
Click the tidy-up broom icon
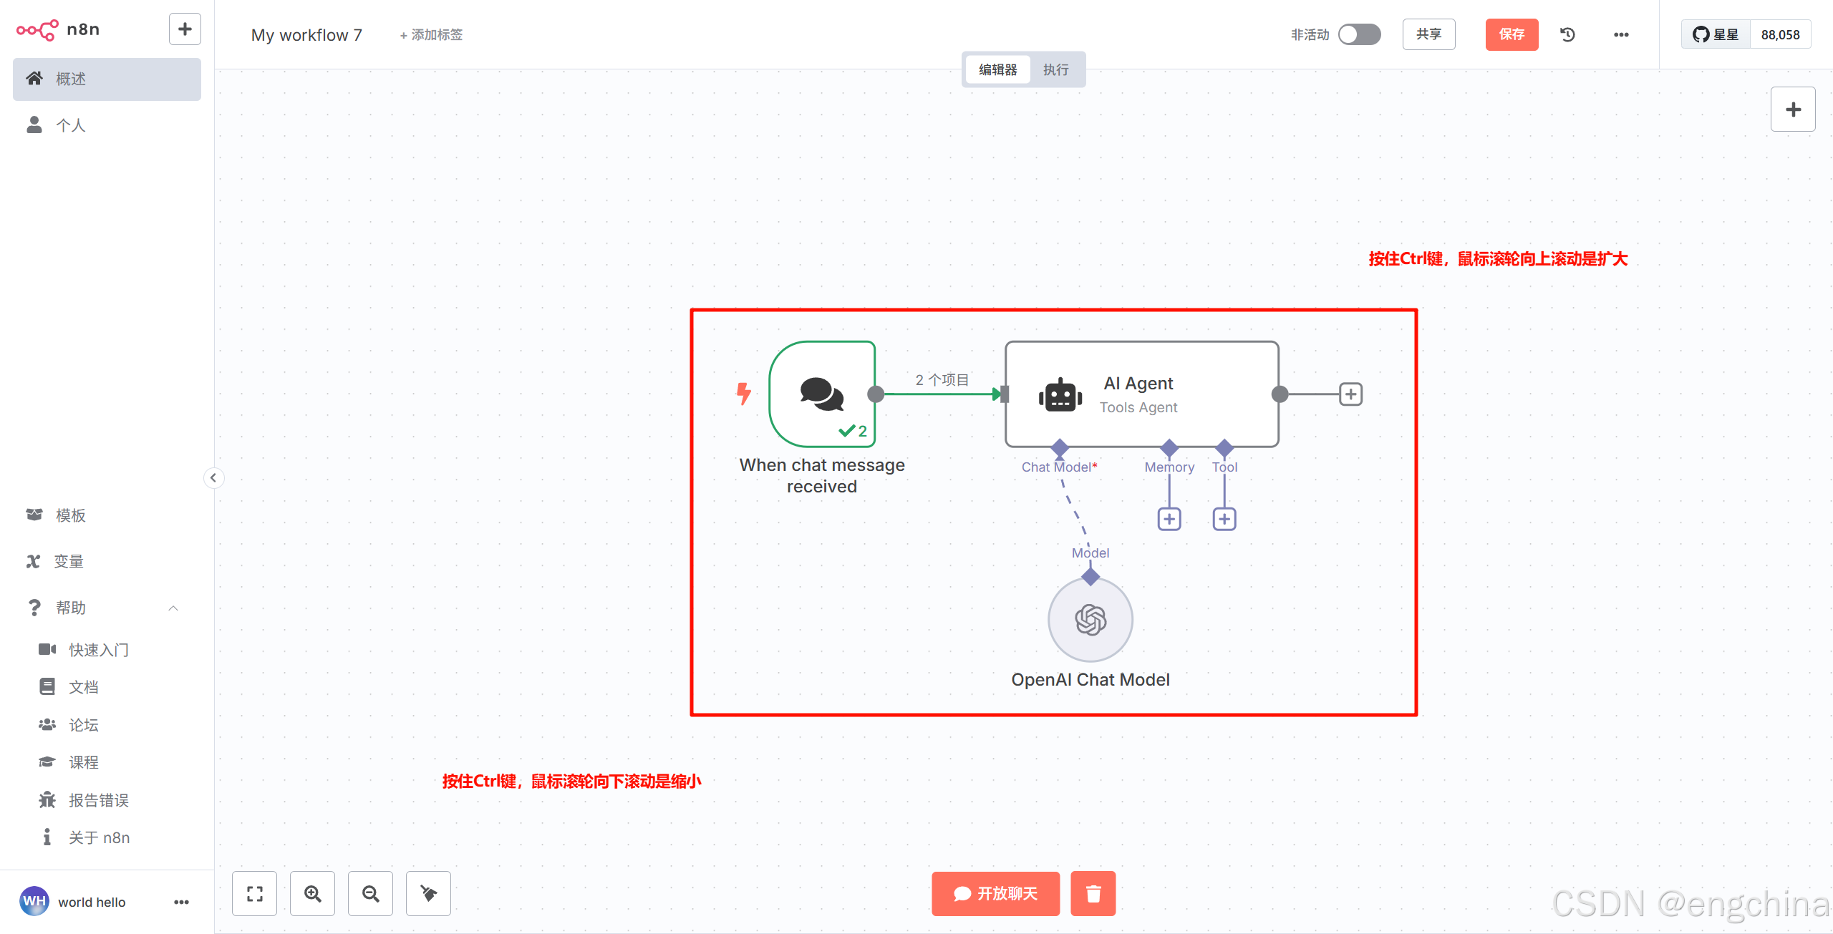coord(428,893)
